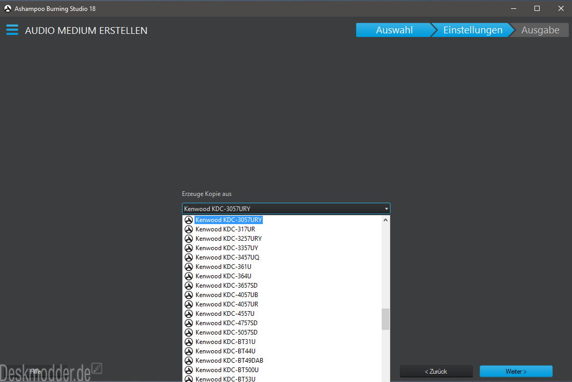This screenshot has height=382, width=572.
Task: Click the icon beside Kenwood KDC-BT49DAB
Action: click(x=189, y=361)
